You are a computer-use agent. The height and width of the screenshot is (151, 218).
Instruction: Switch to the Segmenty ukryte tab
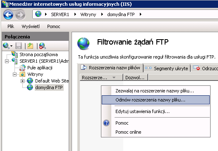tap(167, 68)
